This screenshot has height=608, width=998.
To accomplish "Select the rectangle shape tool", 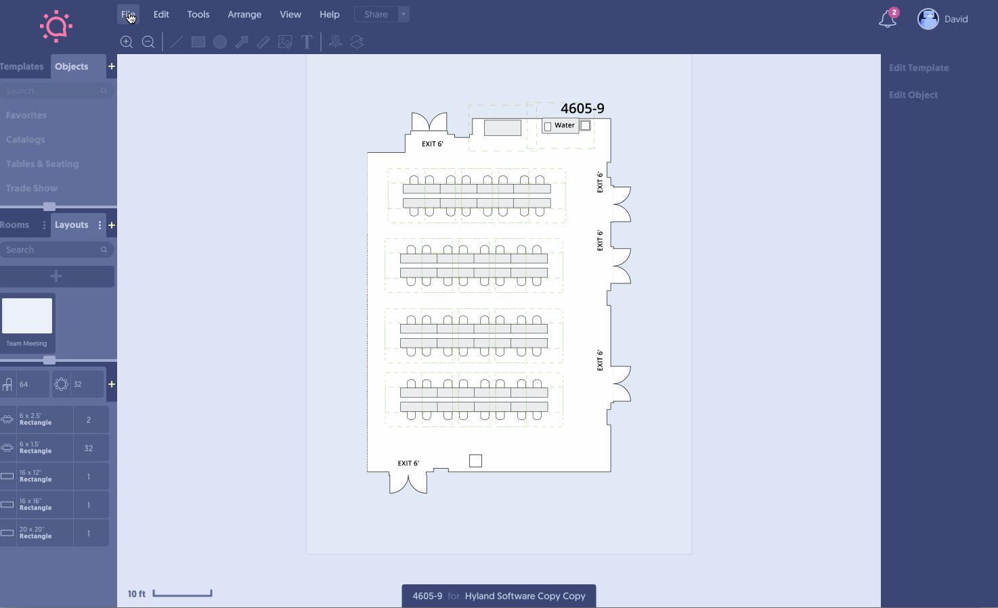I will 198,42.
